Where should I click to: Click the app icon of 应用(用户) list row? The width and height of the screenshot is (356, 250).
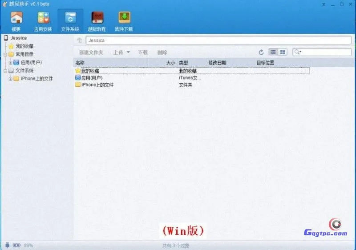point(78,77)
